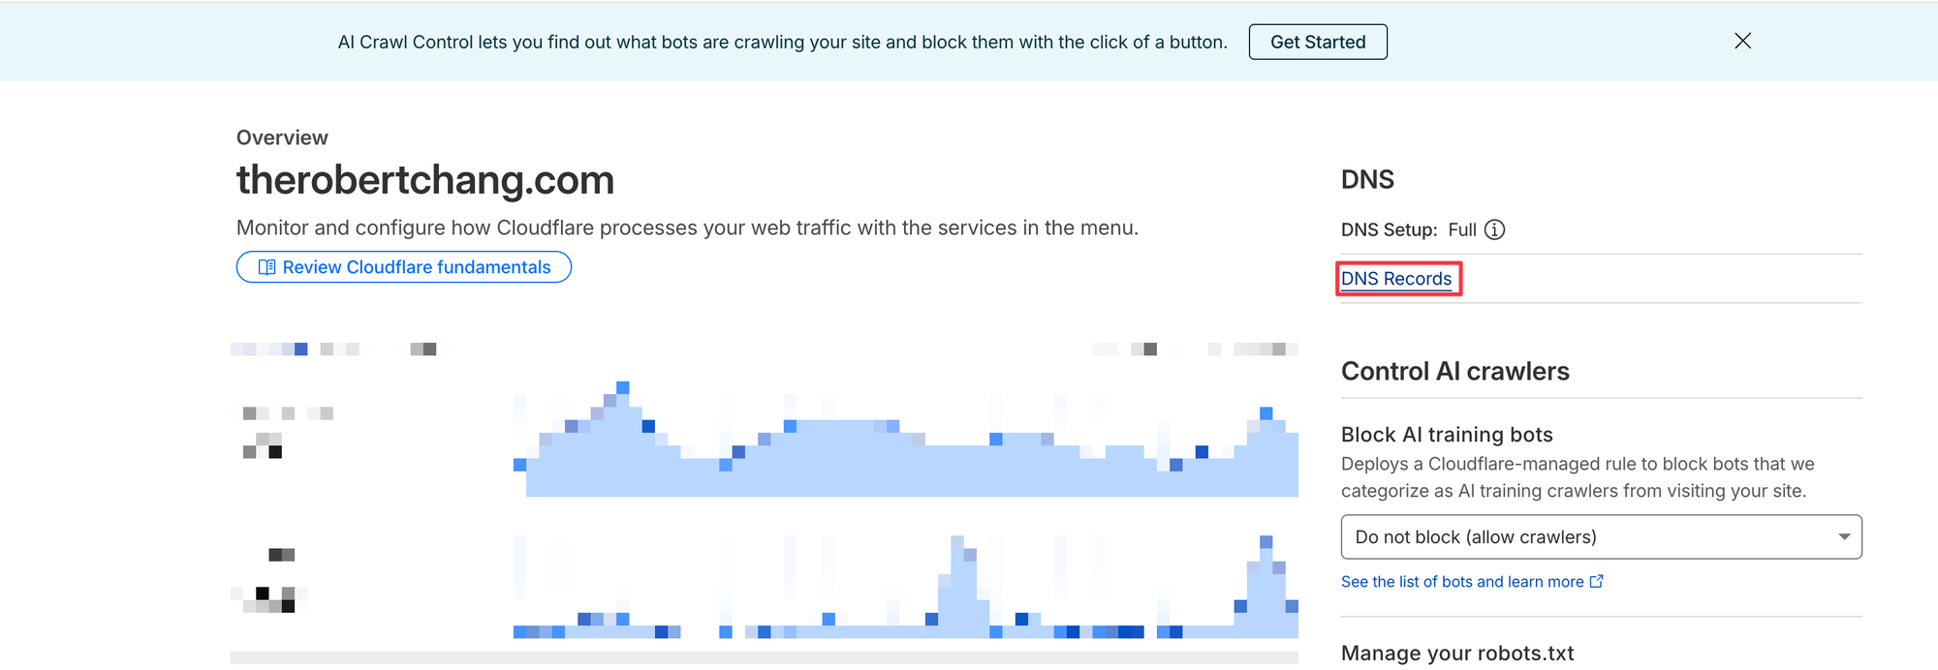Open the DNS Records link
1938x670 pixels.
(1396, 279)
